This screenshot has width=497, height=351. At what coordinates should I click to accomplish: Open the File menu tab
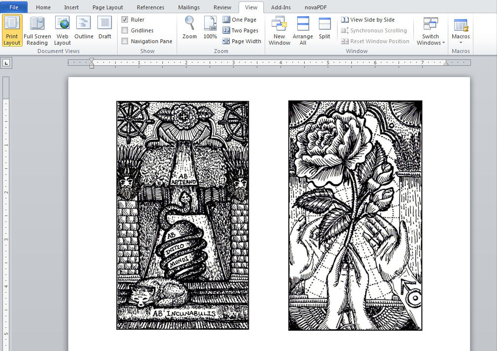coord(14,7)
